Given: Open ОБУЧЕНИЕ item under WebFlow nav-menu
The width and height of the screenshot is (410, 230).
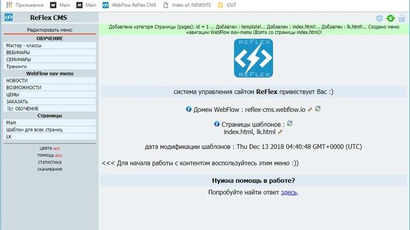Looking at the screenshot, I should 50,109.
